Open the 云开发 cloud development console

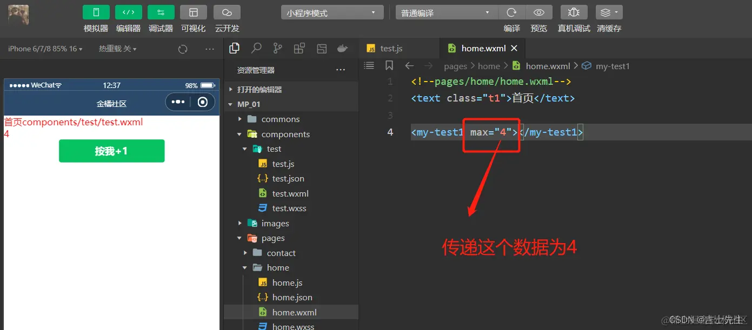[x=227, y=12]
